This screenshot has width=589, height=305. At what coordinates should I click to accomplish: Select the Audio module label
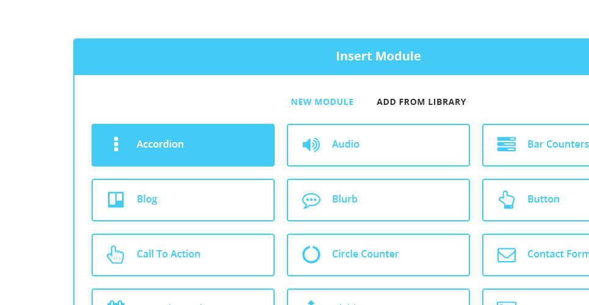345,145
